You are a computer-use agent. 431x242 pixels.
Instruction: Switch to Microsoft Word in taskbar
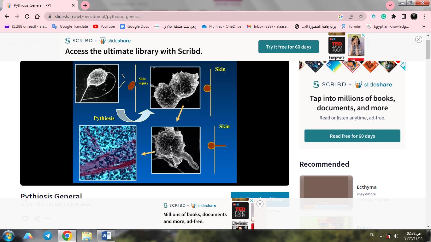point(106,236)
